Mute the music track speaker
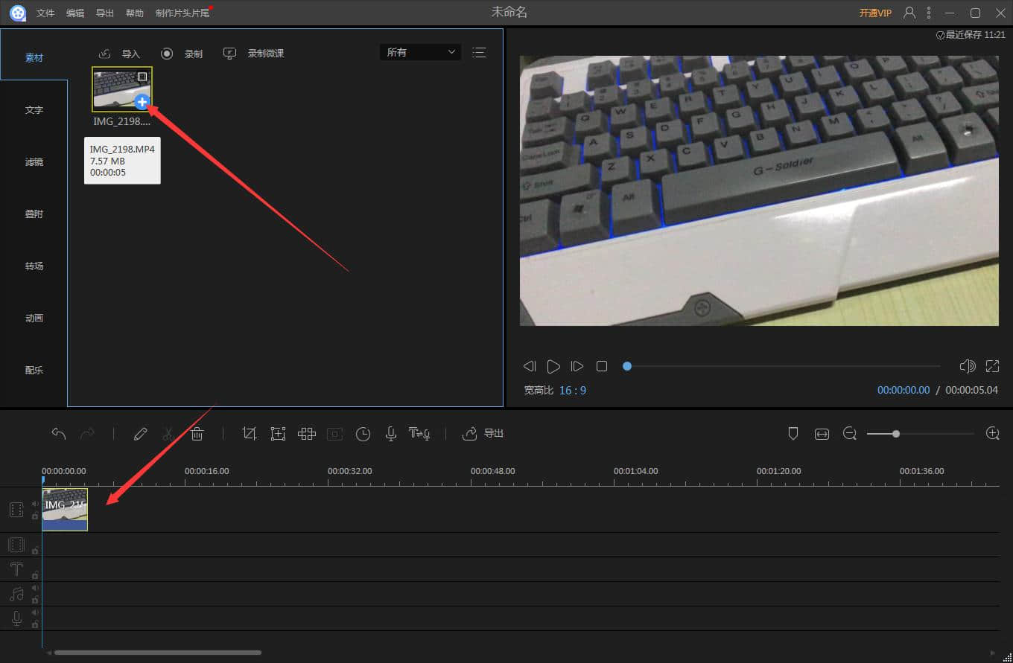 click(34, 588)
